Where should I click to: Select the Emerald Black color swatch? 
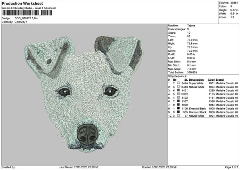pyautogui.click(x=178, y=108)
